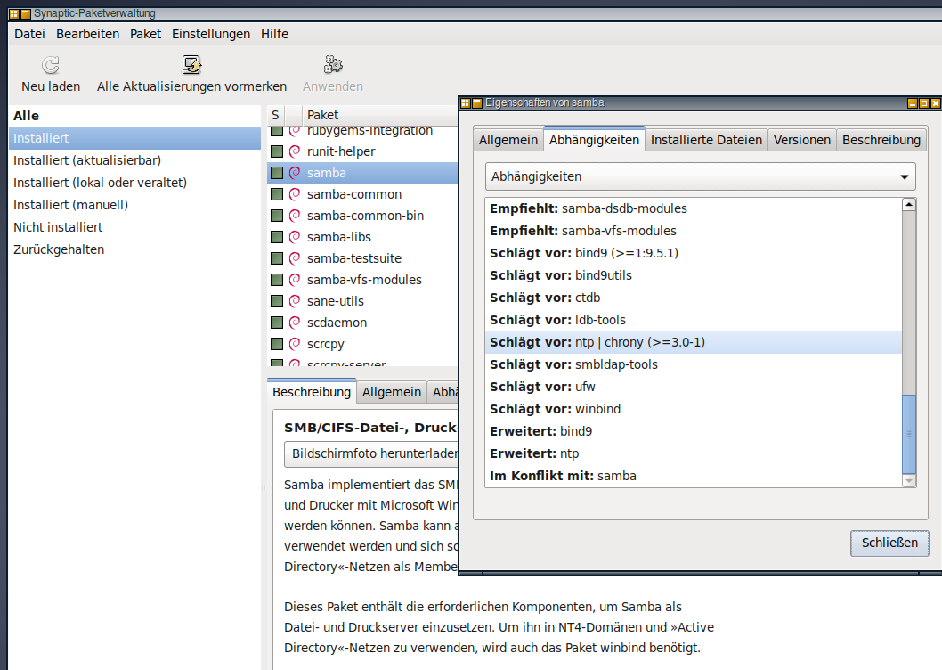Select Schlägt vor: bind9utils row

[x=694, y=276]
